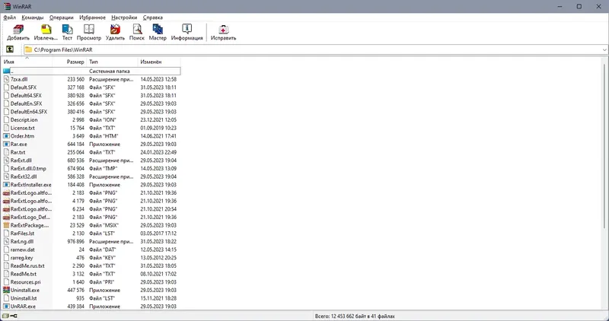The image size is (609, 321).
Task: Sort files by the Размер column header
Action: coord(69,62)
